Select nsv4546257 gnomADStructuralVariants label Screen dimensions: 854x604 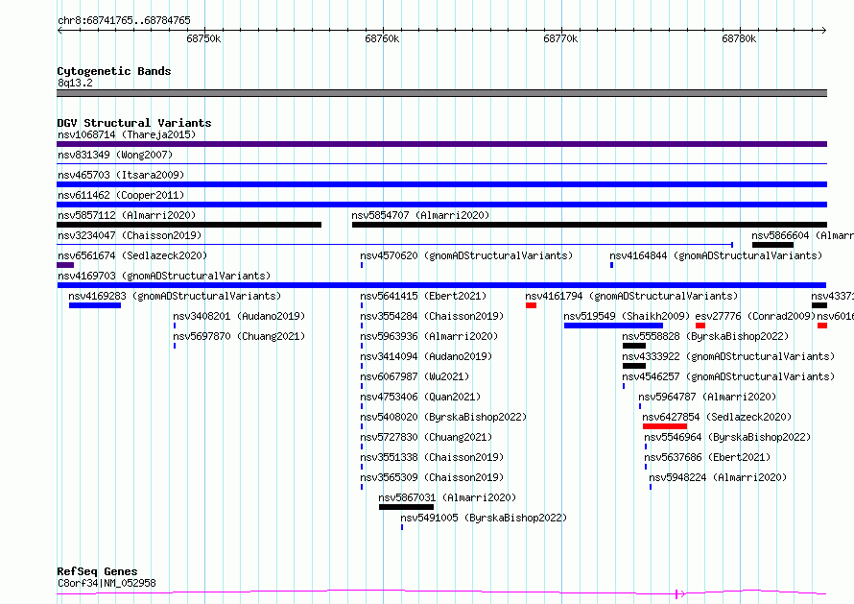(728, 376)
